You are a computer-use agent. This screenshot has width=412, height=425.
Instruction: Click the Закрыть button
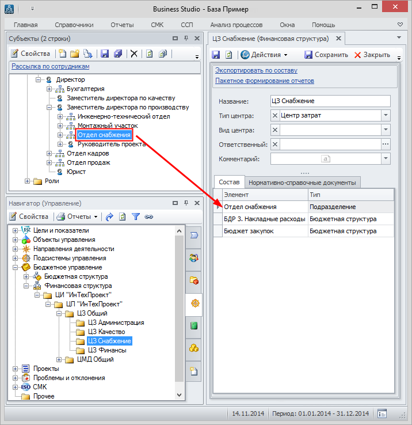click(372, 55)
